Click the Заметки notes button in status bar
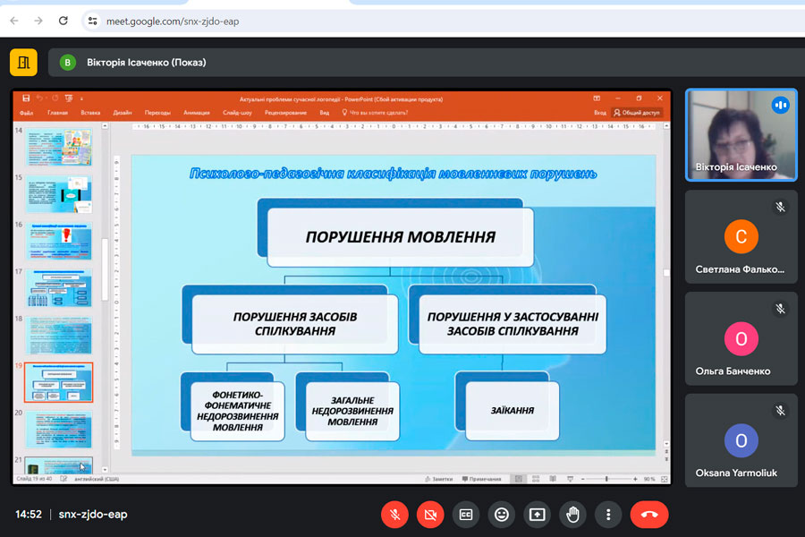 point(438,479)
